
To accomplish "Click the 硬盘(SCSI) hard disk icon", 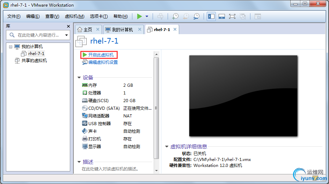I will click(x=85, y=100).
